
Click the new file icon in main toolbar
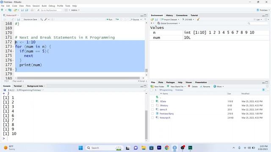(x=2, y=10)
